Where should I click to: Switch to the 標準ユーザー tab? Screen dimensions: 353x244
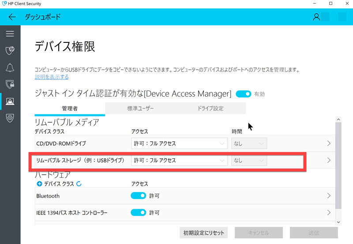coord(140,109)
